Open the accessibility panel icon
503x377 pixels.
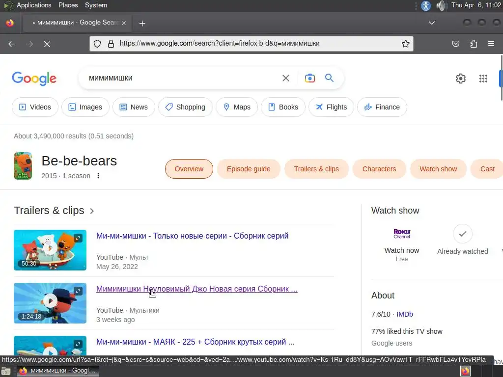[x=426, y=5]
